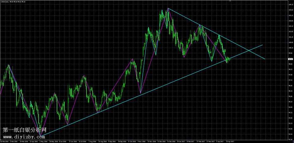Select the 27 Feb 2017 date label
The image size is (294, 143).
point(200,141)
